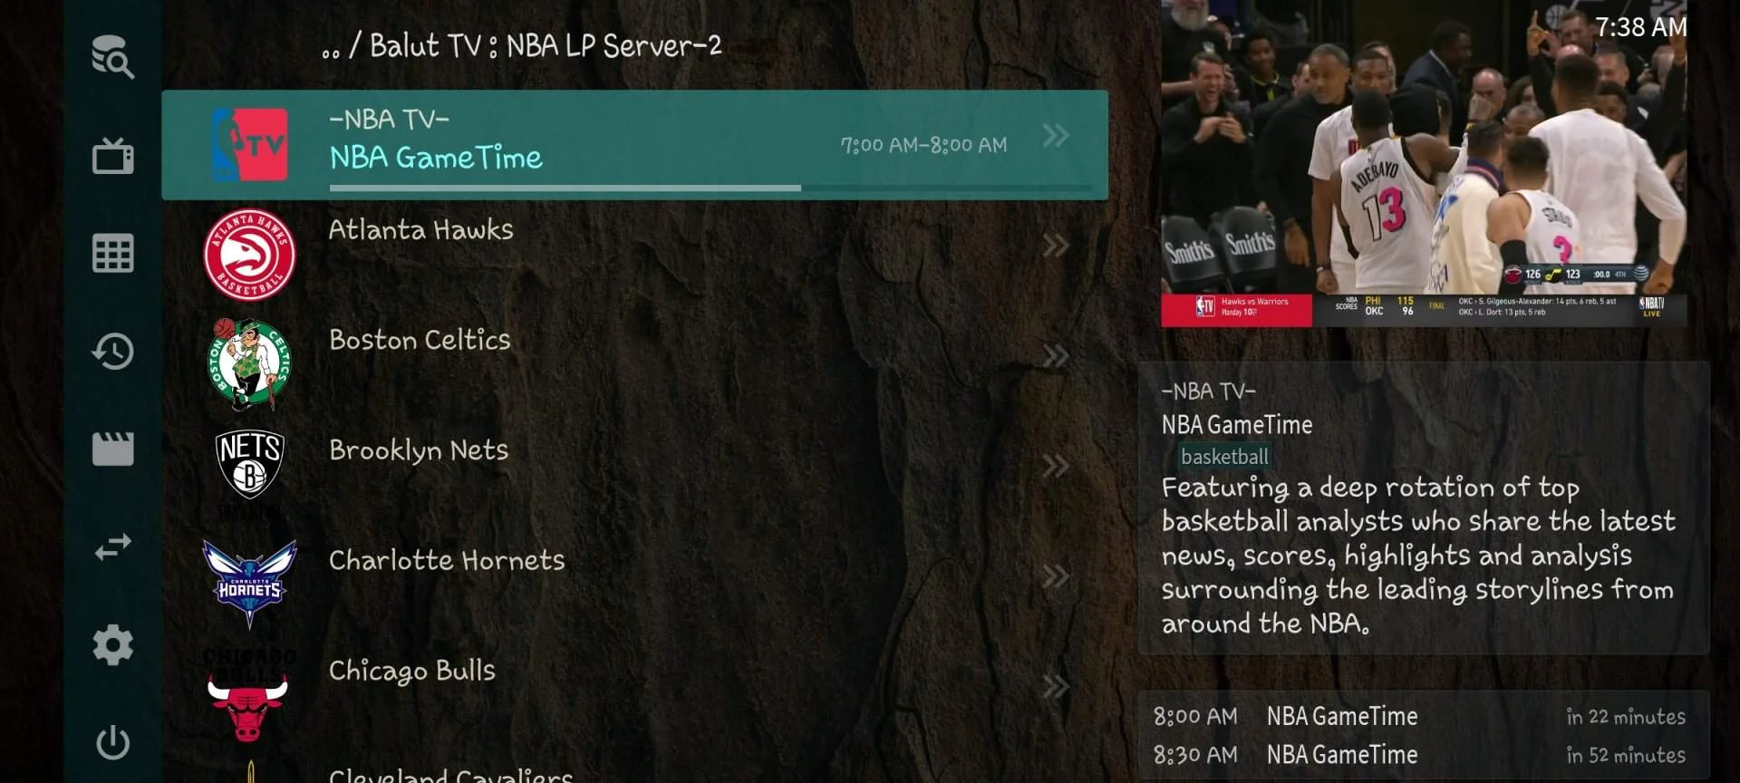
Task: Click the Atlanta Hawks team logo
Action: [249, 255]
